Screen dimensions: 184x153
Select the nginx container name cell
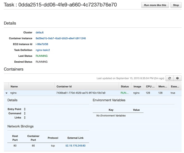click(x=13, y=93)
